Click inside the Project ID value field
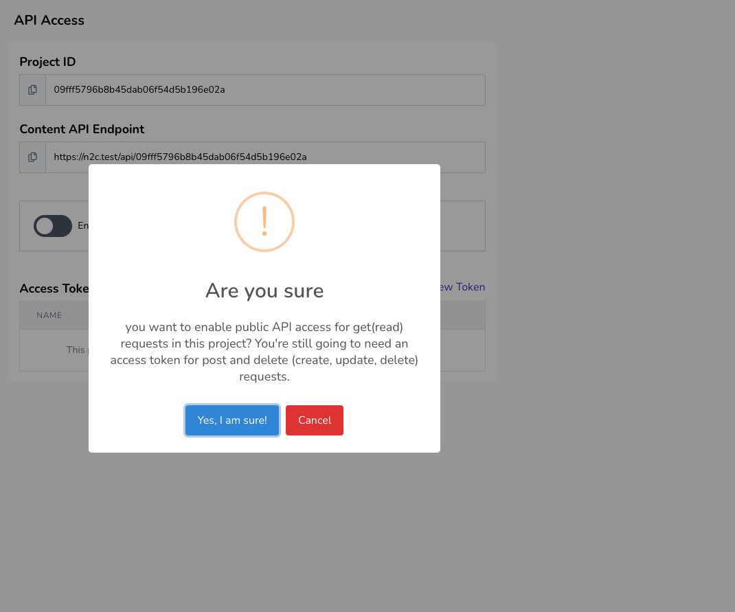The width and height of the screenshot is (735, 612). coord(264,90)
